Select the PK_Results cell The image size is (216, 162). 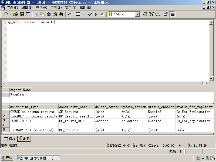(76, 130)
